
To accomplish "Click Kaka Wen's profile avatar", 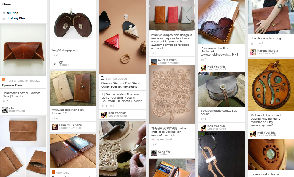I will 154,153.
